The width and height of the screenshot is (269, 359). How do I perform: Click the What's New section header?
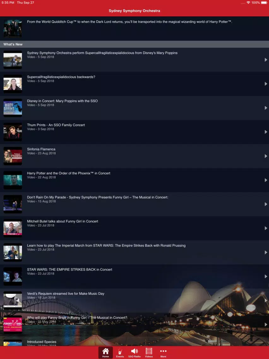tap(13, 44)
